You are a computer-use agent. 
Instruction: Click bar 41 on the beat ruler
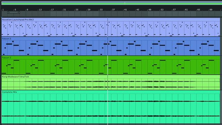(126, 10)
